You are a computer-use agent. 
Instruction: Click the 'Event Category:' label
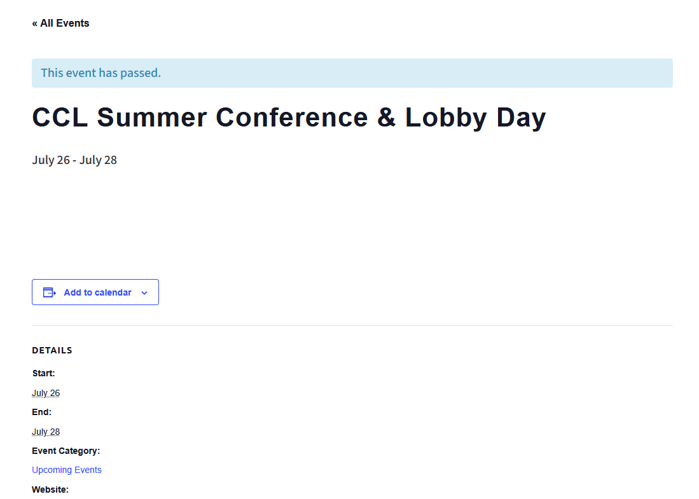pyautogui.click(x=66, y=451)
